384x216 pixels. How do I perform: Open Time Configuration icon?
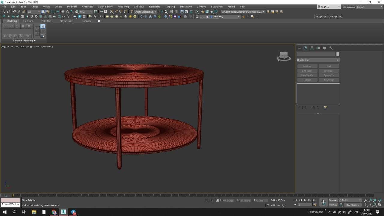(x=315, y=205)
